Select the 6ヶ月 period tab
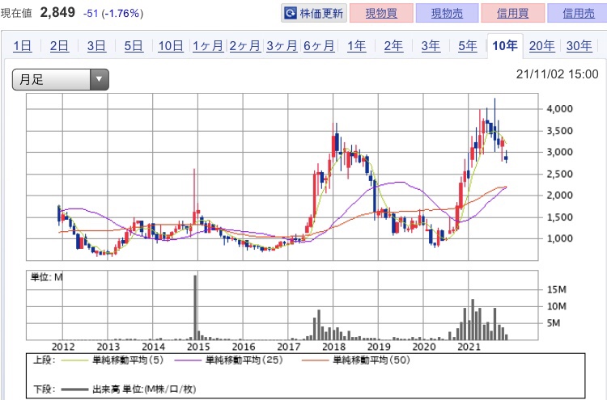The image size is (607, 400). (319, 46)
